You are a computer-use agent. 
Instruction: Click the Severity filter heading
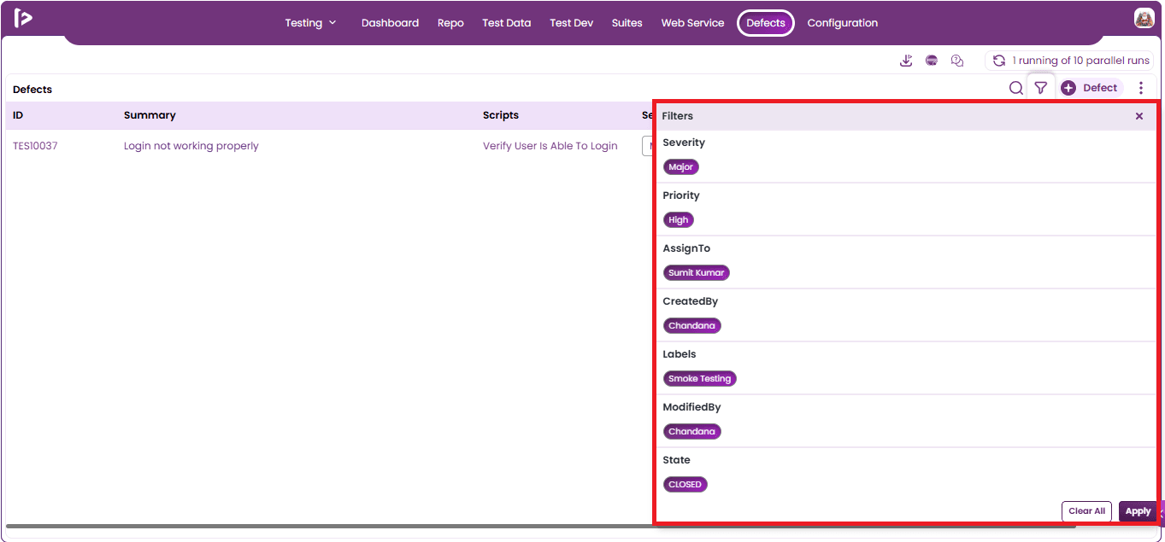[x=684, y=143]
